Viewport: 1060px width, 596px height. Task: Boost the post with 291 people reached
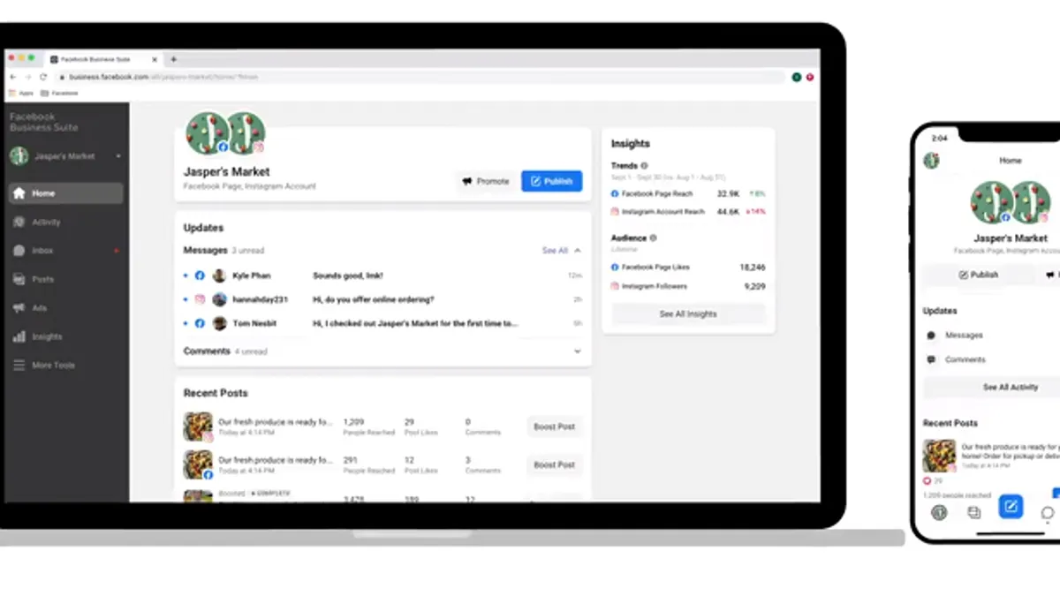click(x=555, y=464)
